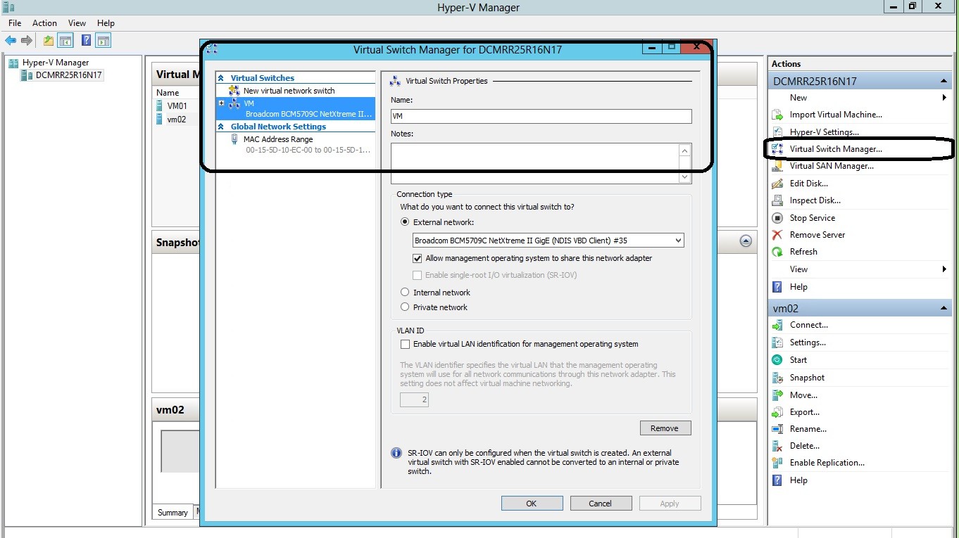Select MAC Address Range setting

pyautogui.click(x=278, y=139)
